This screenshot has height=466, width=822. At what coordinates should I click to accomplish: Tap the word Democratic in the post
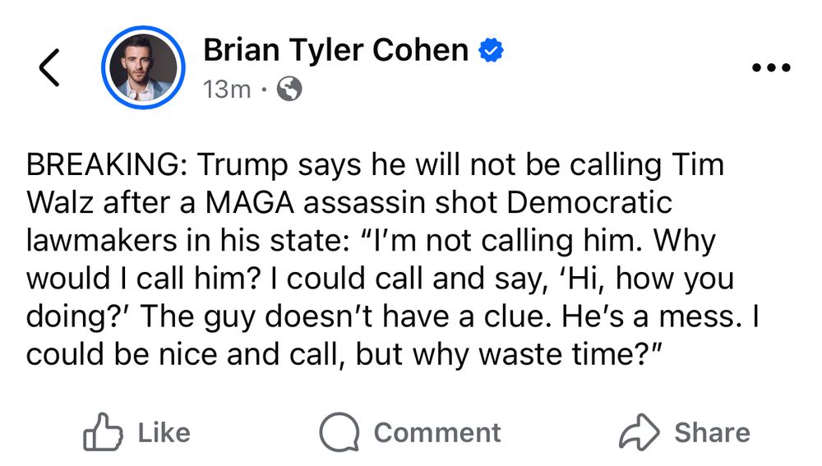589,202
